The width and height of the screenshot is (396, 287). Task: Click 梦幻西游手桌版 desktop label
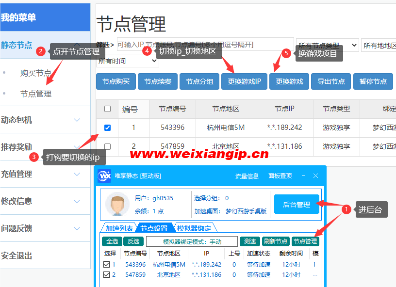point(246,211)
